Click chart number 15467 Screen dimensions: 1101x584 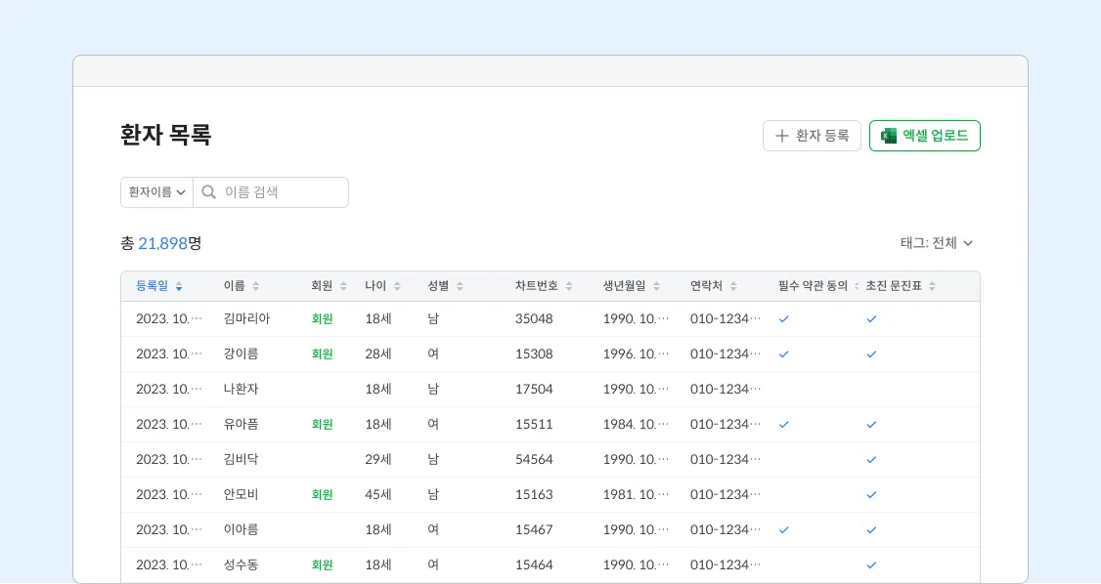(x=534, y=529)
